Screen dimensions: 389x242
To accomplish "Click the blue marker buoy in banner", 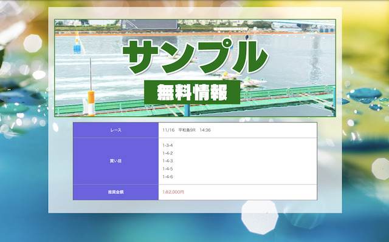I will coord(77,49).
